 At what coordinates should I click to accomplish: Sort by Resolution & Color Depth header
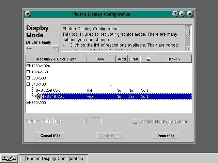tap(56, 59)
